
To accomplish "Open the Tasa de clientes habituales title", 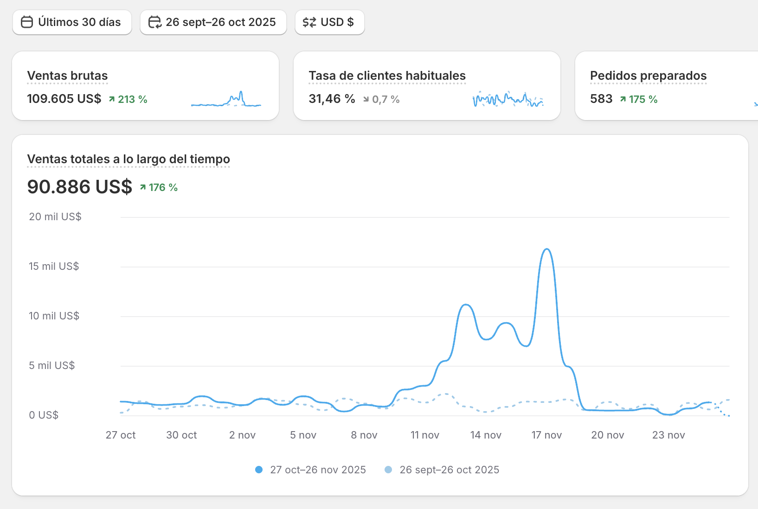I will click(387, 76).
